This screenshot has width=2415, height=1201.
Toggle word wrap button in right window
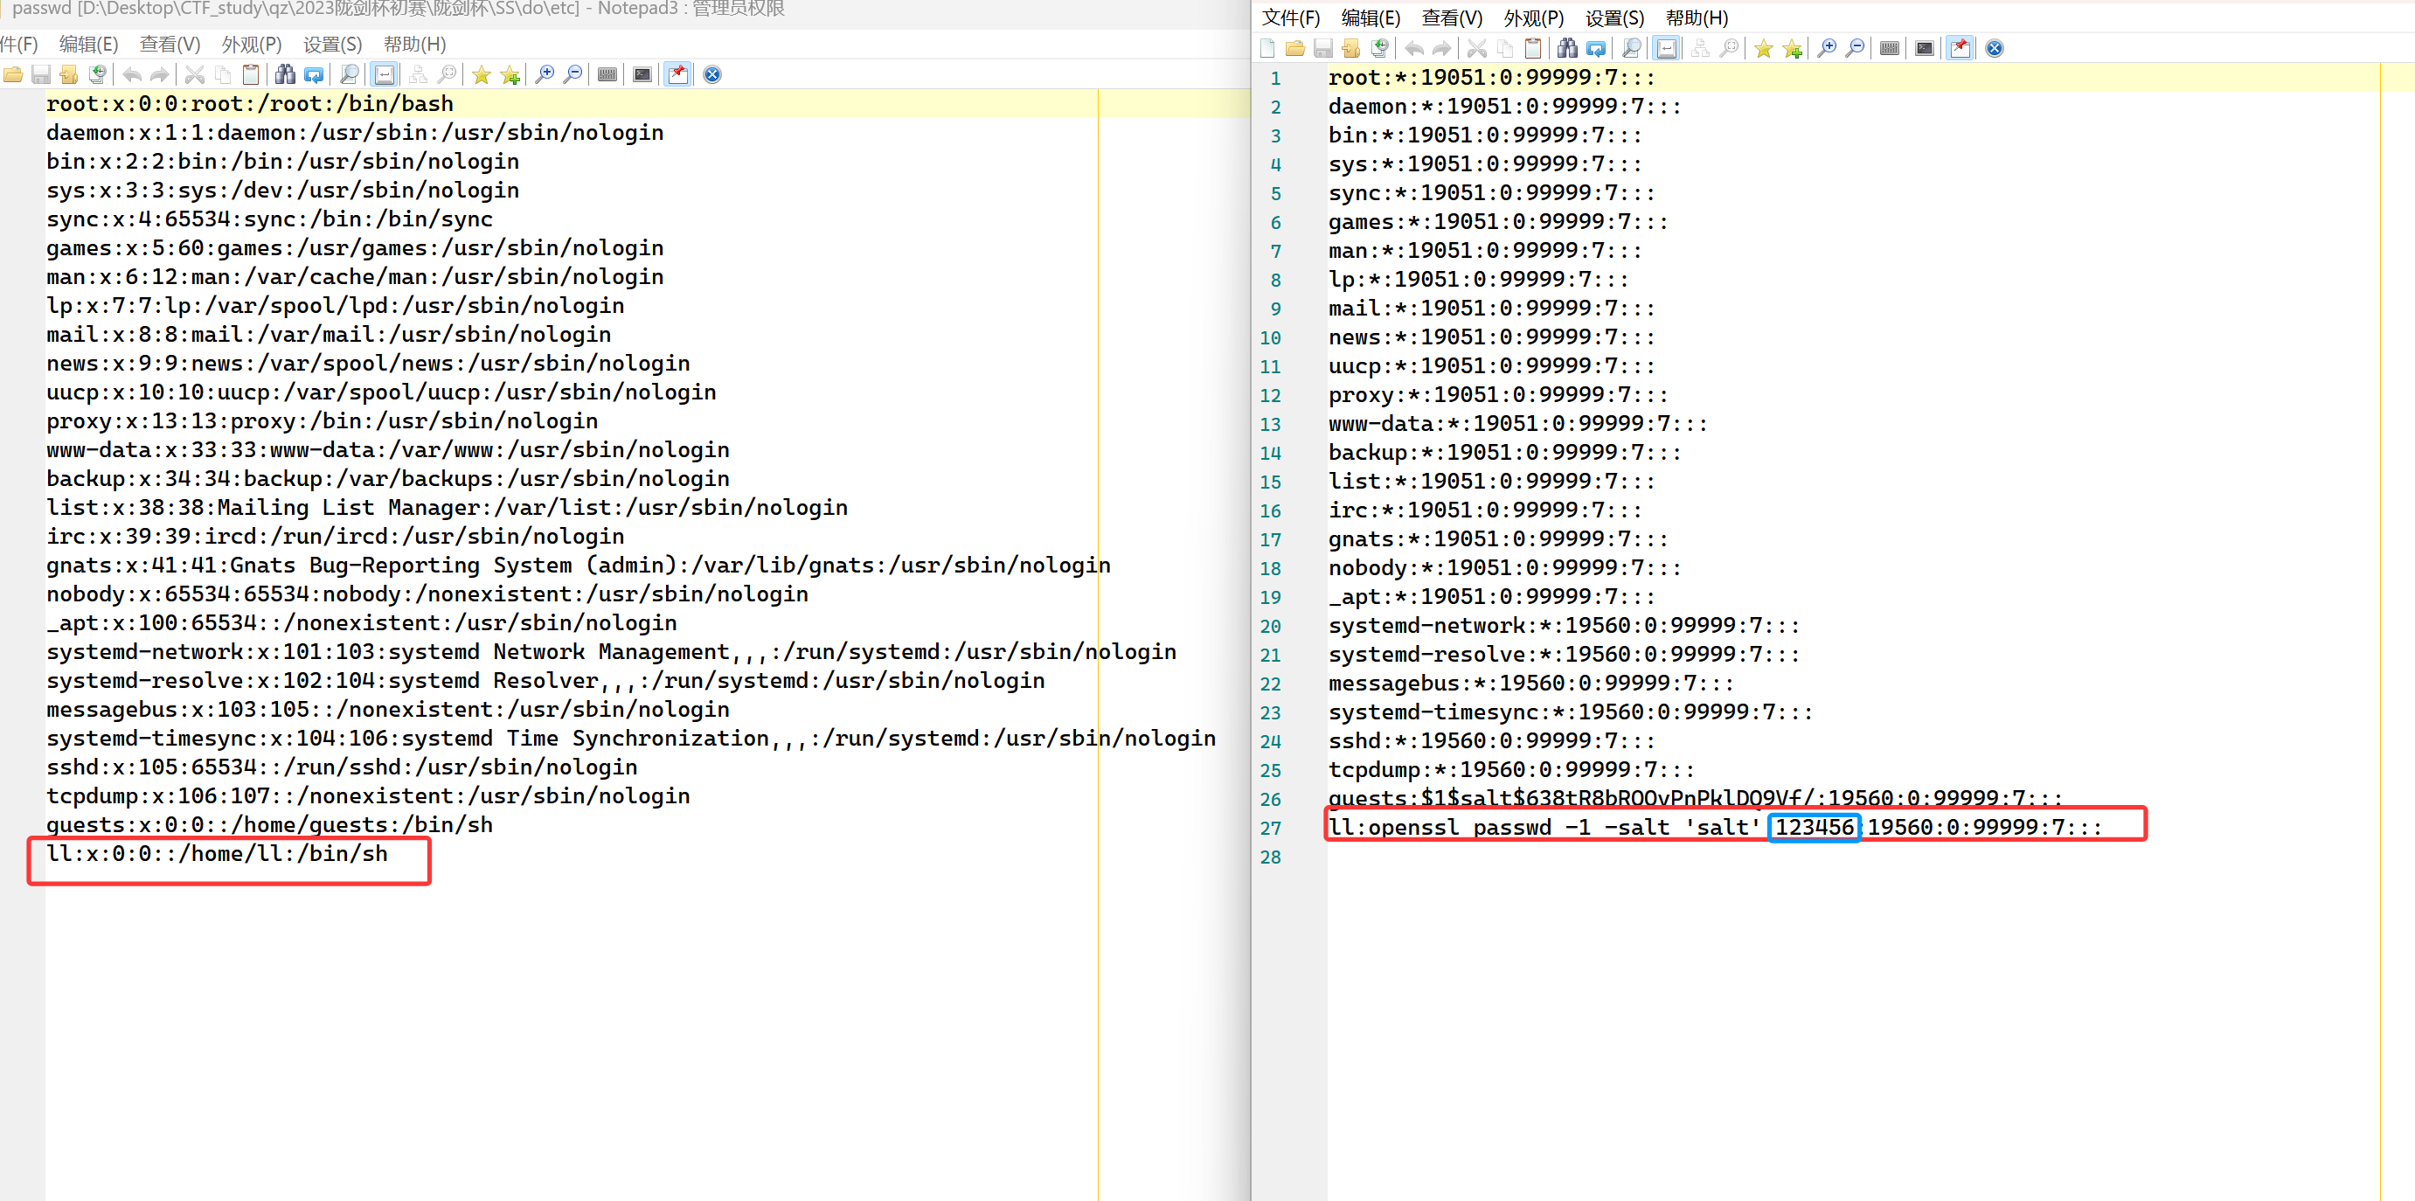(x=1666, y=49)
